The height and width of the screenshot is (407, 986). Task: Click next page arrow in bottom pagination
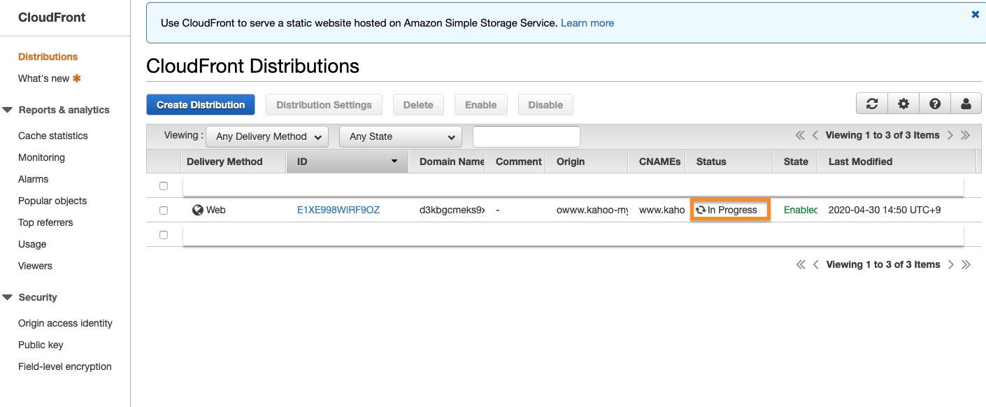(951, 264)
